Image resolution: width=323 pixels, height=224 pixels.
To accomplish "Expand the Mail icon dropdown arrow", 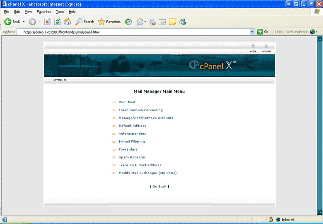I will [145, 22].
